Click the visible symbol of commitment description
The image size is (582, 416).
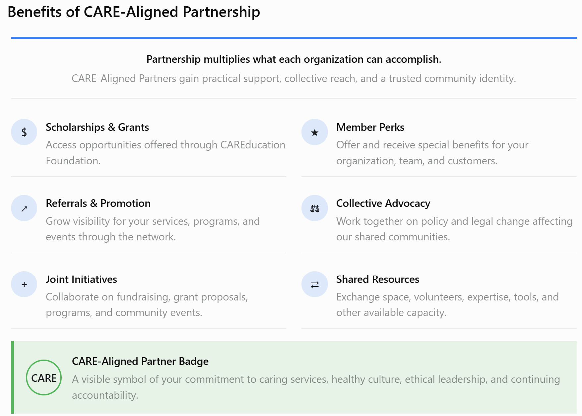[316, 387]
